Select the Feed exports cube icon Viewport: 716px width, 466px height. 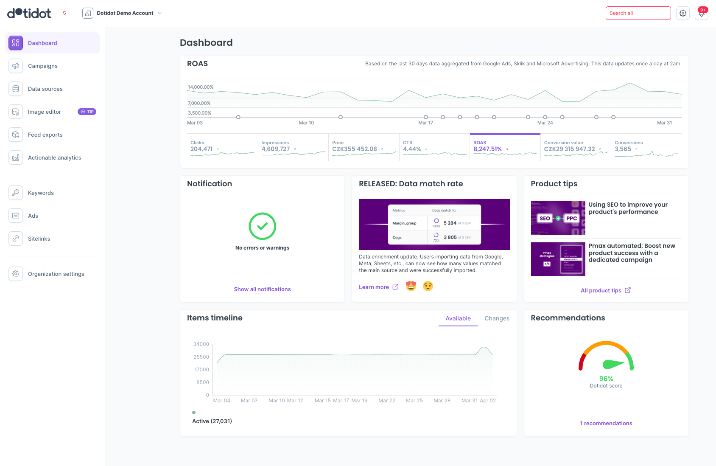click(16, 135)
